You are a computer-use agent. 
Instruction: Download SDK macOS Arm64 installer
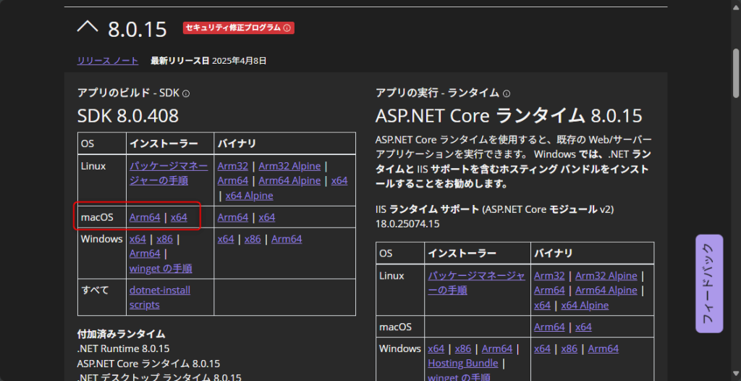145,217
